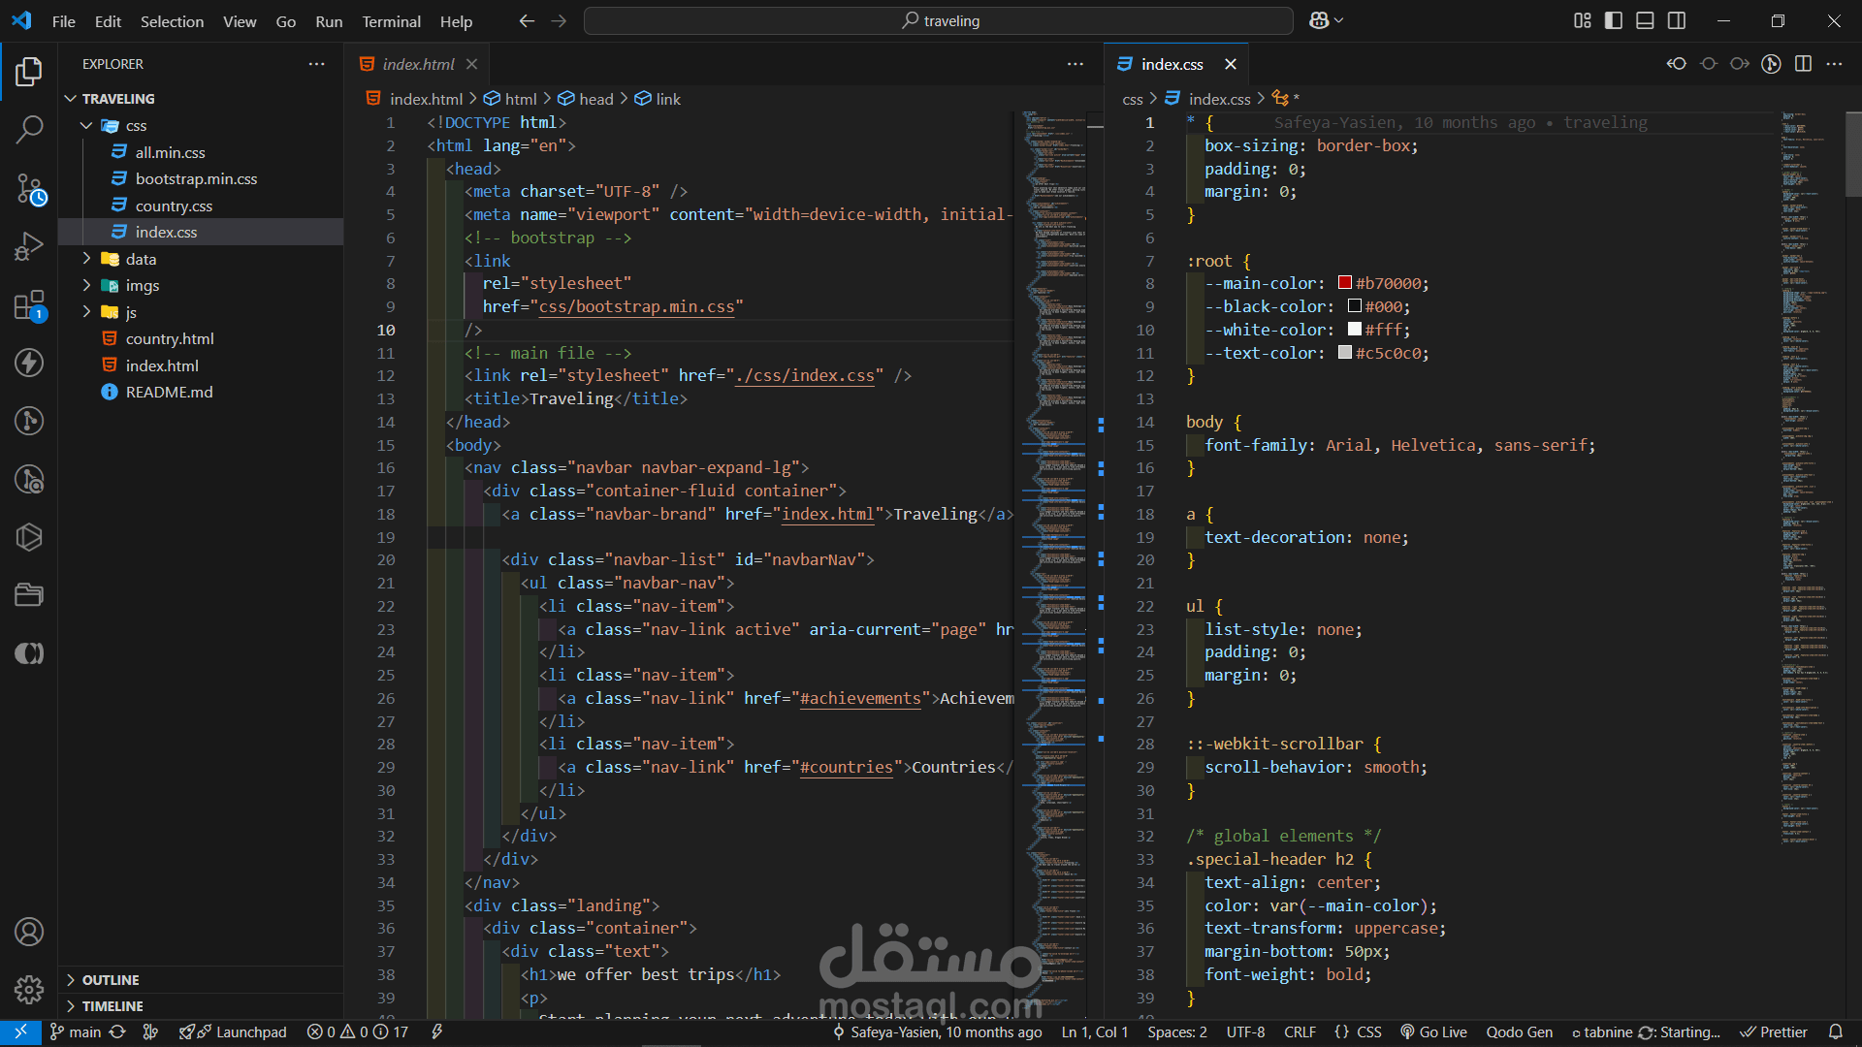The height and width of the screenshot is (1047, 1862).
Task: Open Run and Debug view
Action: 29,246
